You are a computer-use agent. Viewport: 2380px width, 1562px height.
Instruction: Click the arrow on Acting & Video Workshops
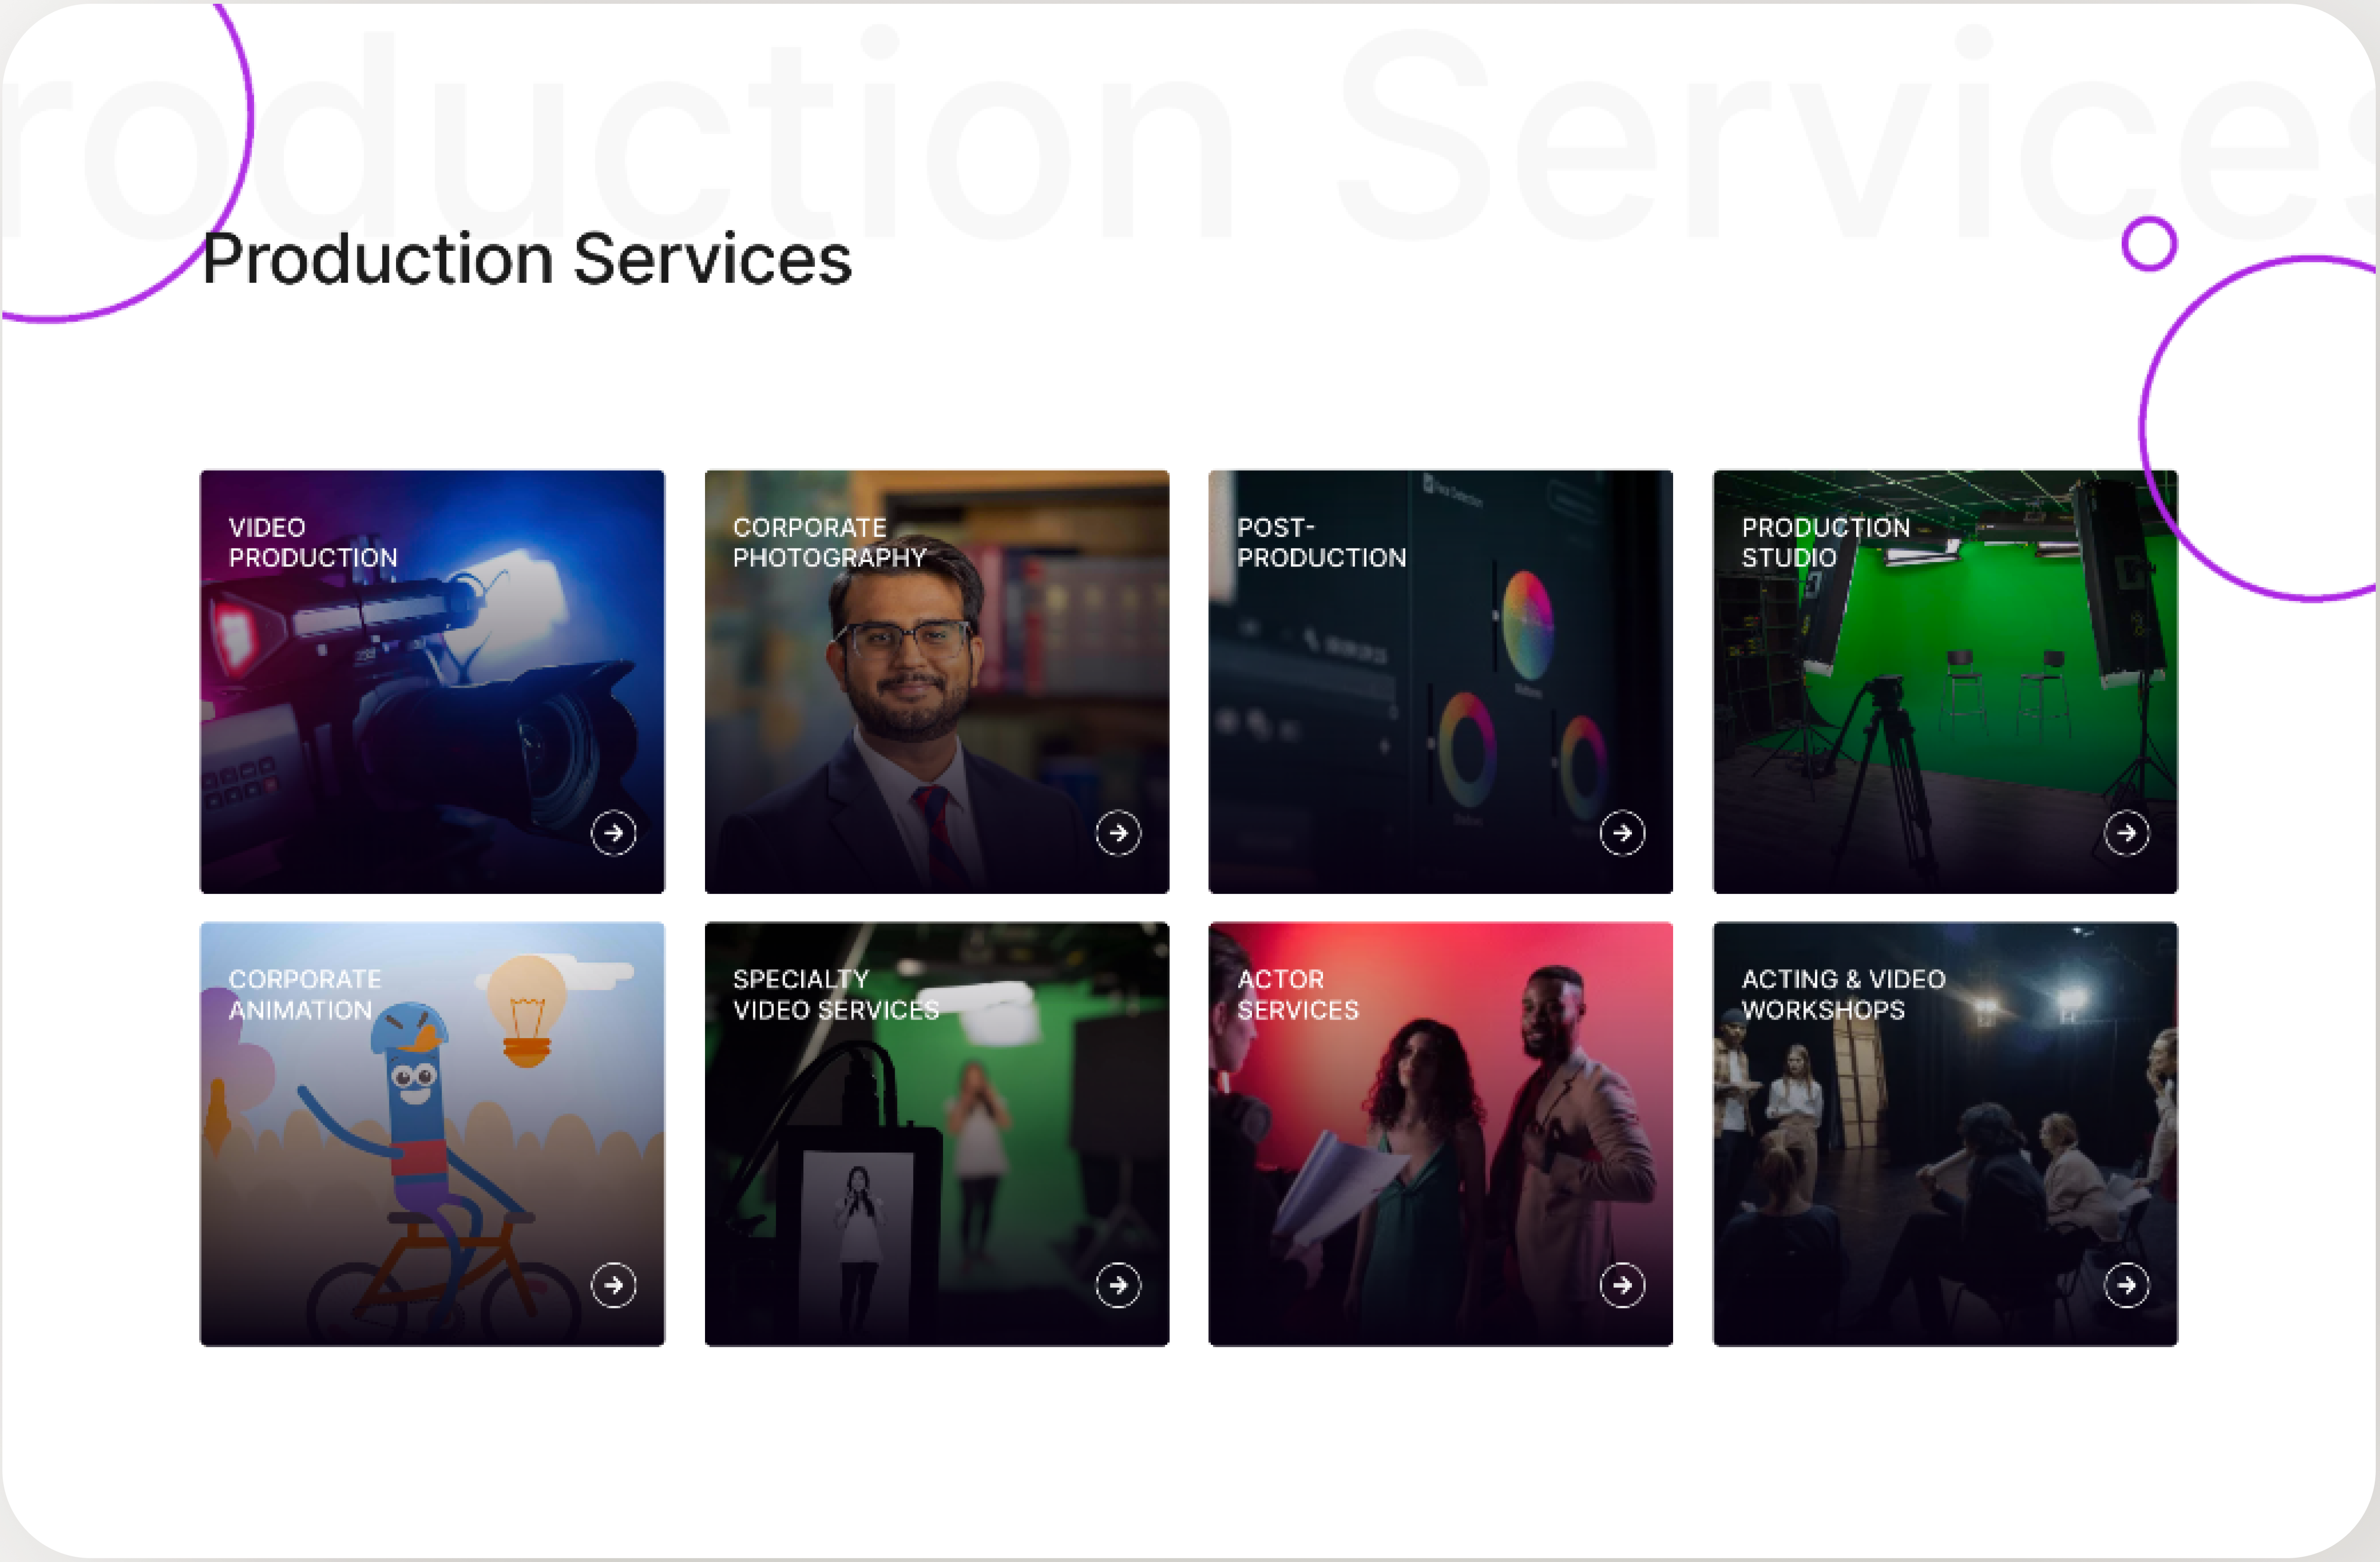point(2127,1285)
